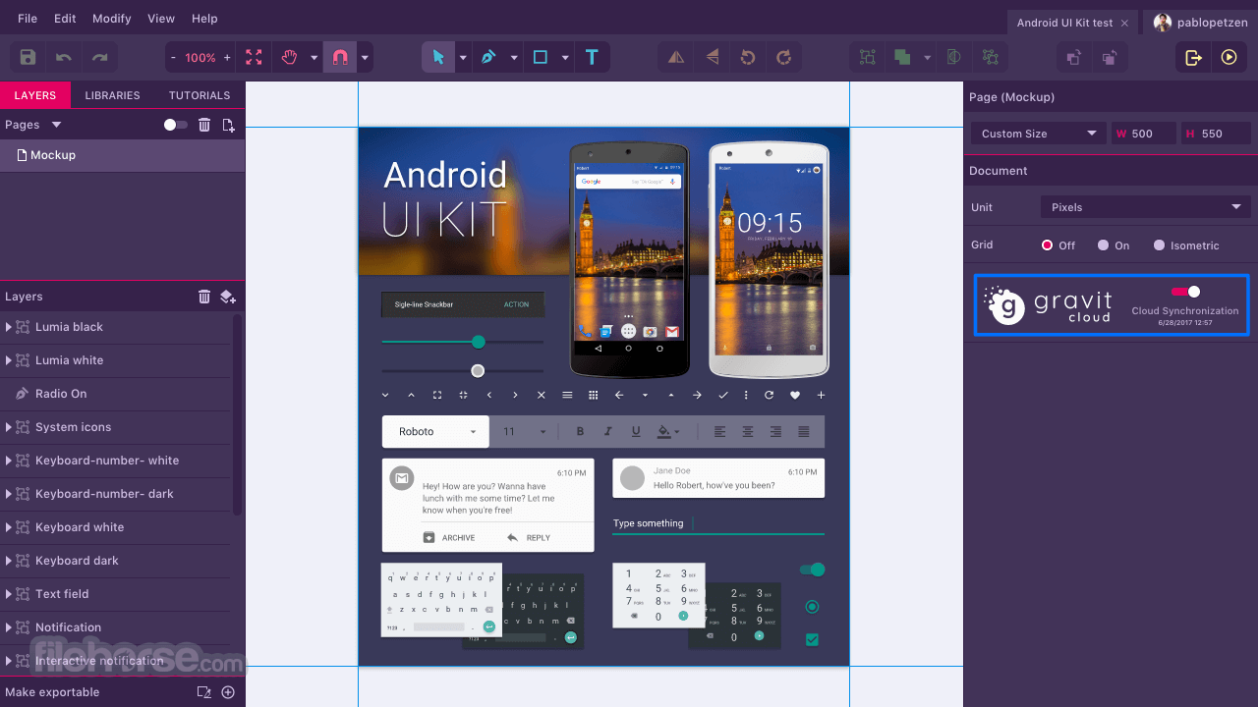Open the Pen tool options arrow
Screen dimensions: 1258x707
click(x=513, y=58)
